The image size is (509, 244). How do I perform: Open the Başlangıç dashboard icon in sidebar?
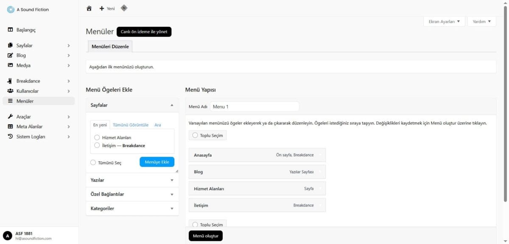(11, 30)
